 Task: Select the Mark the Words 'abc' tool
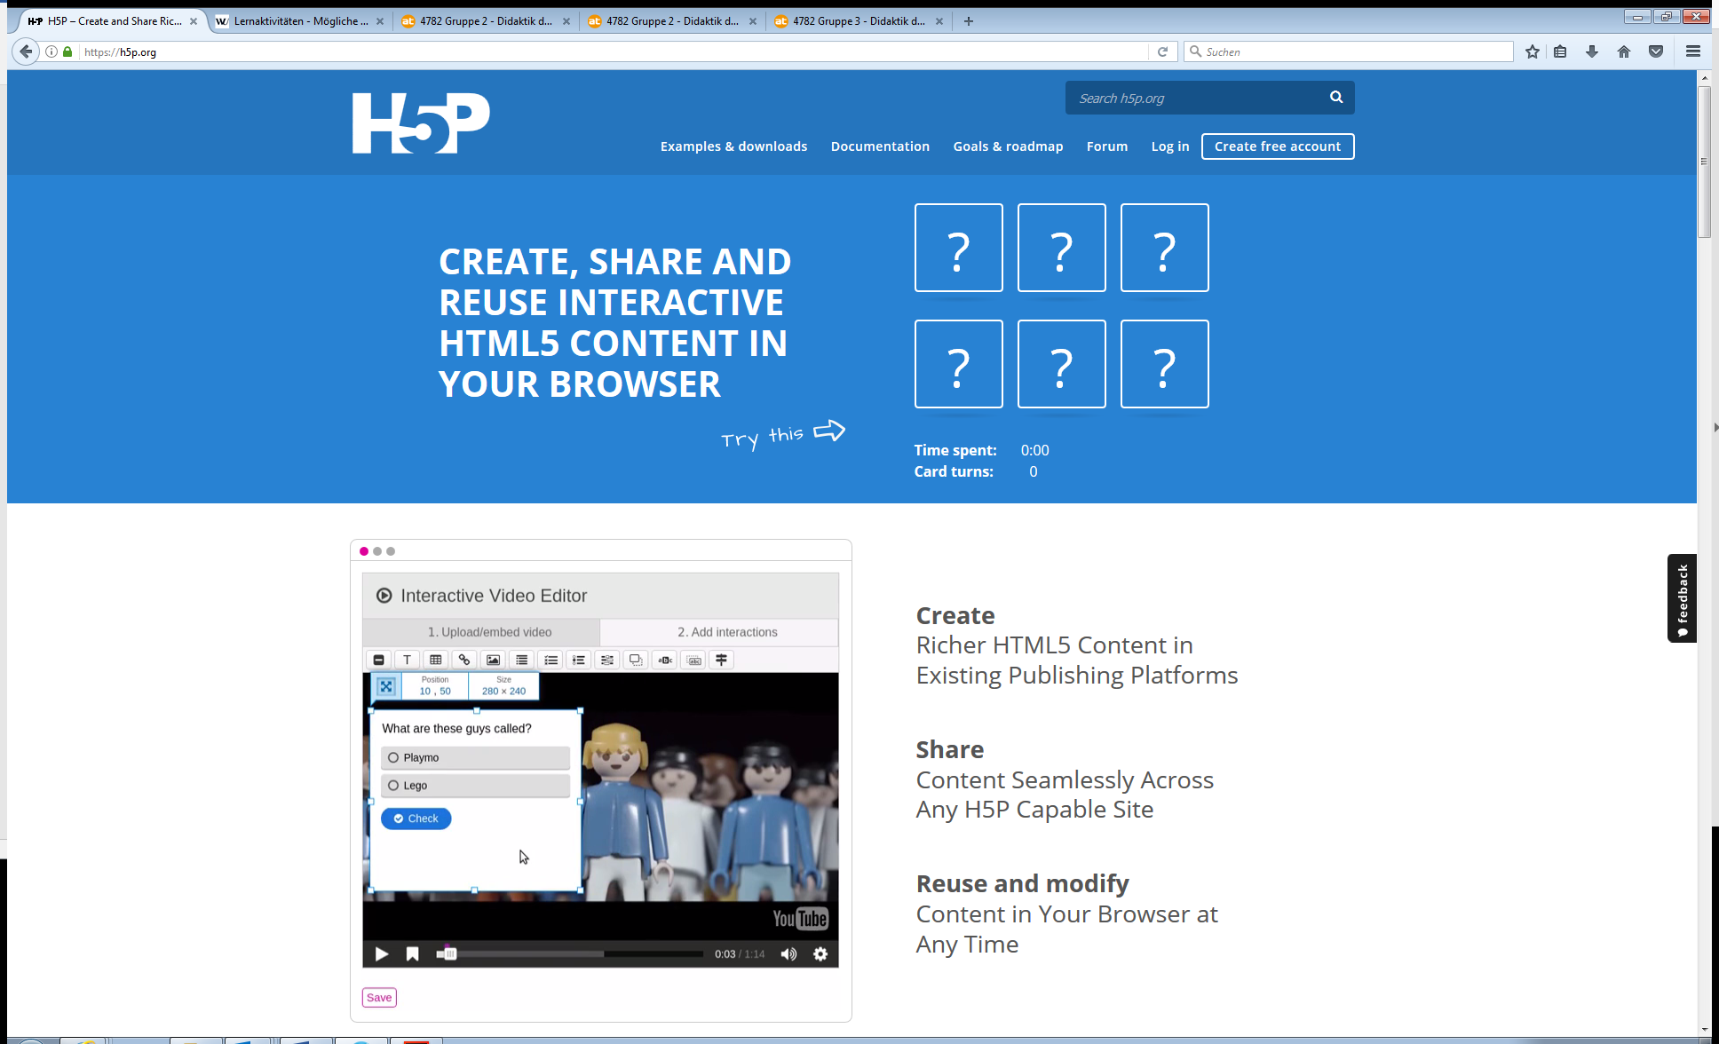tap(665, 660)
